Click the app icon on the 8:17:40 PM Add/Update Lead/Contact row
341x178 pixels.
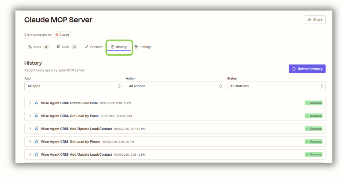tap(37, 129)
